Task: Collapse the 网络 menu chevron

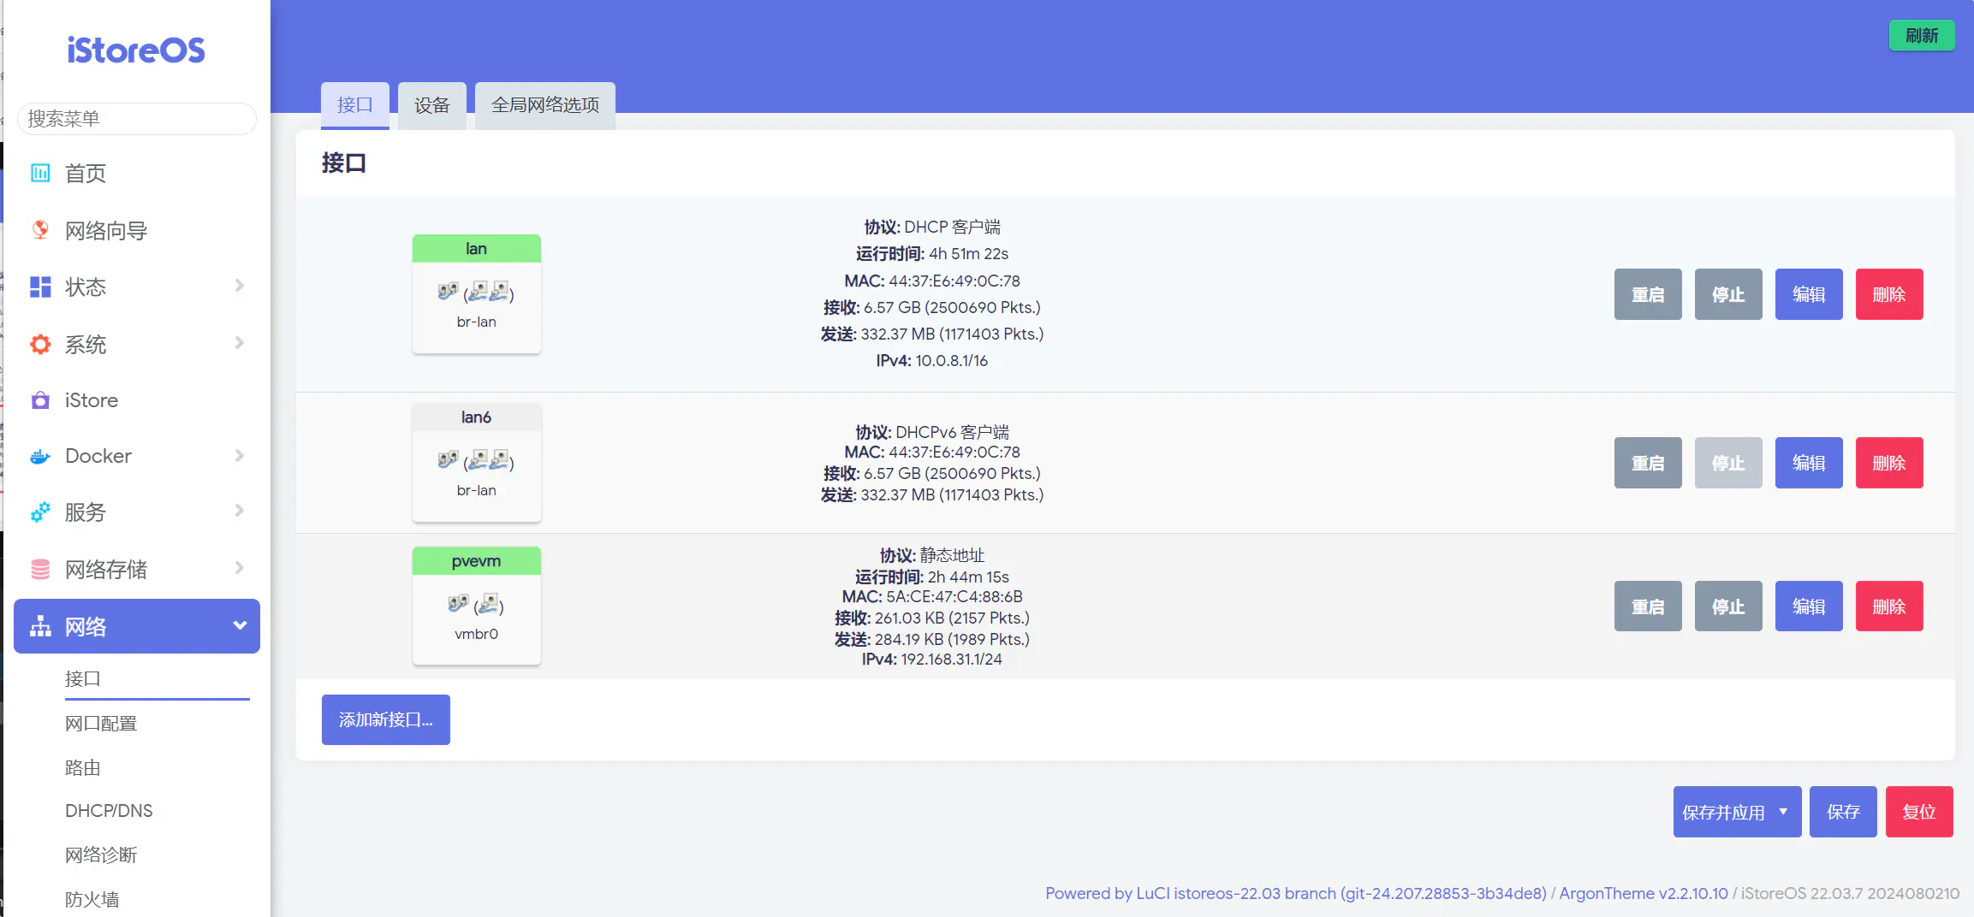Action: coord(240,625)
